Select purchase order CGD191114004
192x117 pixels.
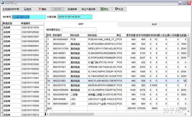[x=30, y=92]
